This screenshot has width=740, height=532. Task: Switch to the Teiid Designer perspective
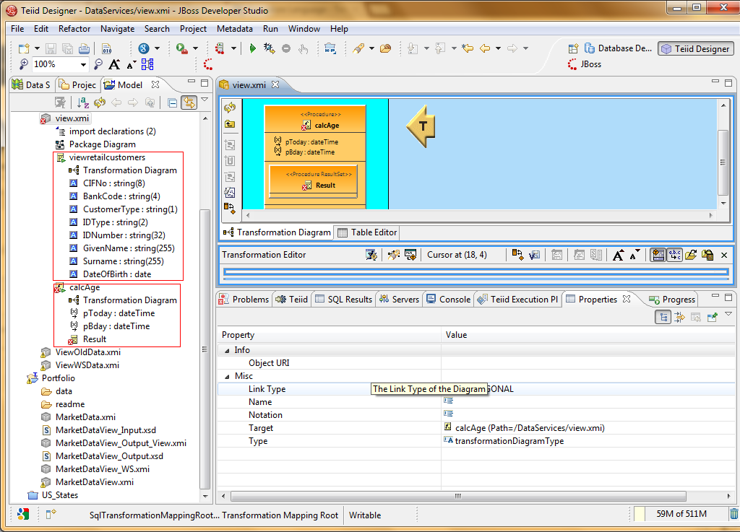(695, 48)
